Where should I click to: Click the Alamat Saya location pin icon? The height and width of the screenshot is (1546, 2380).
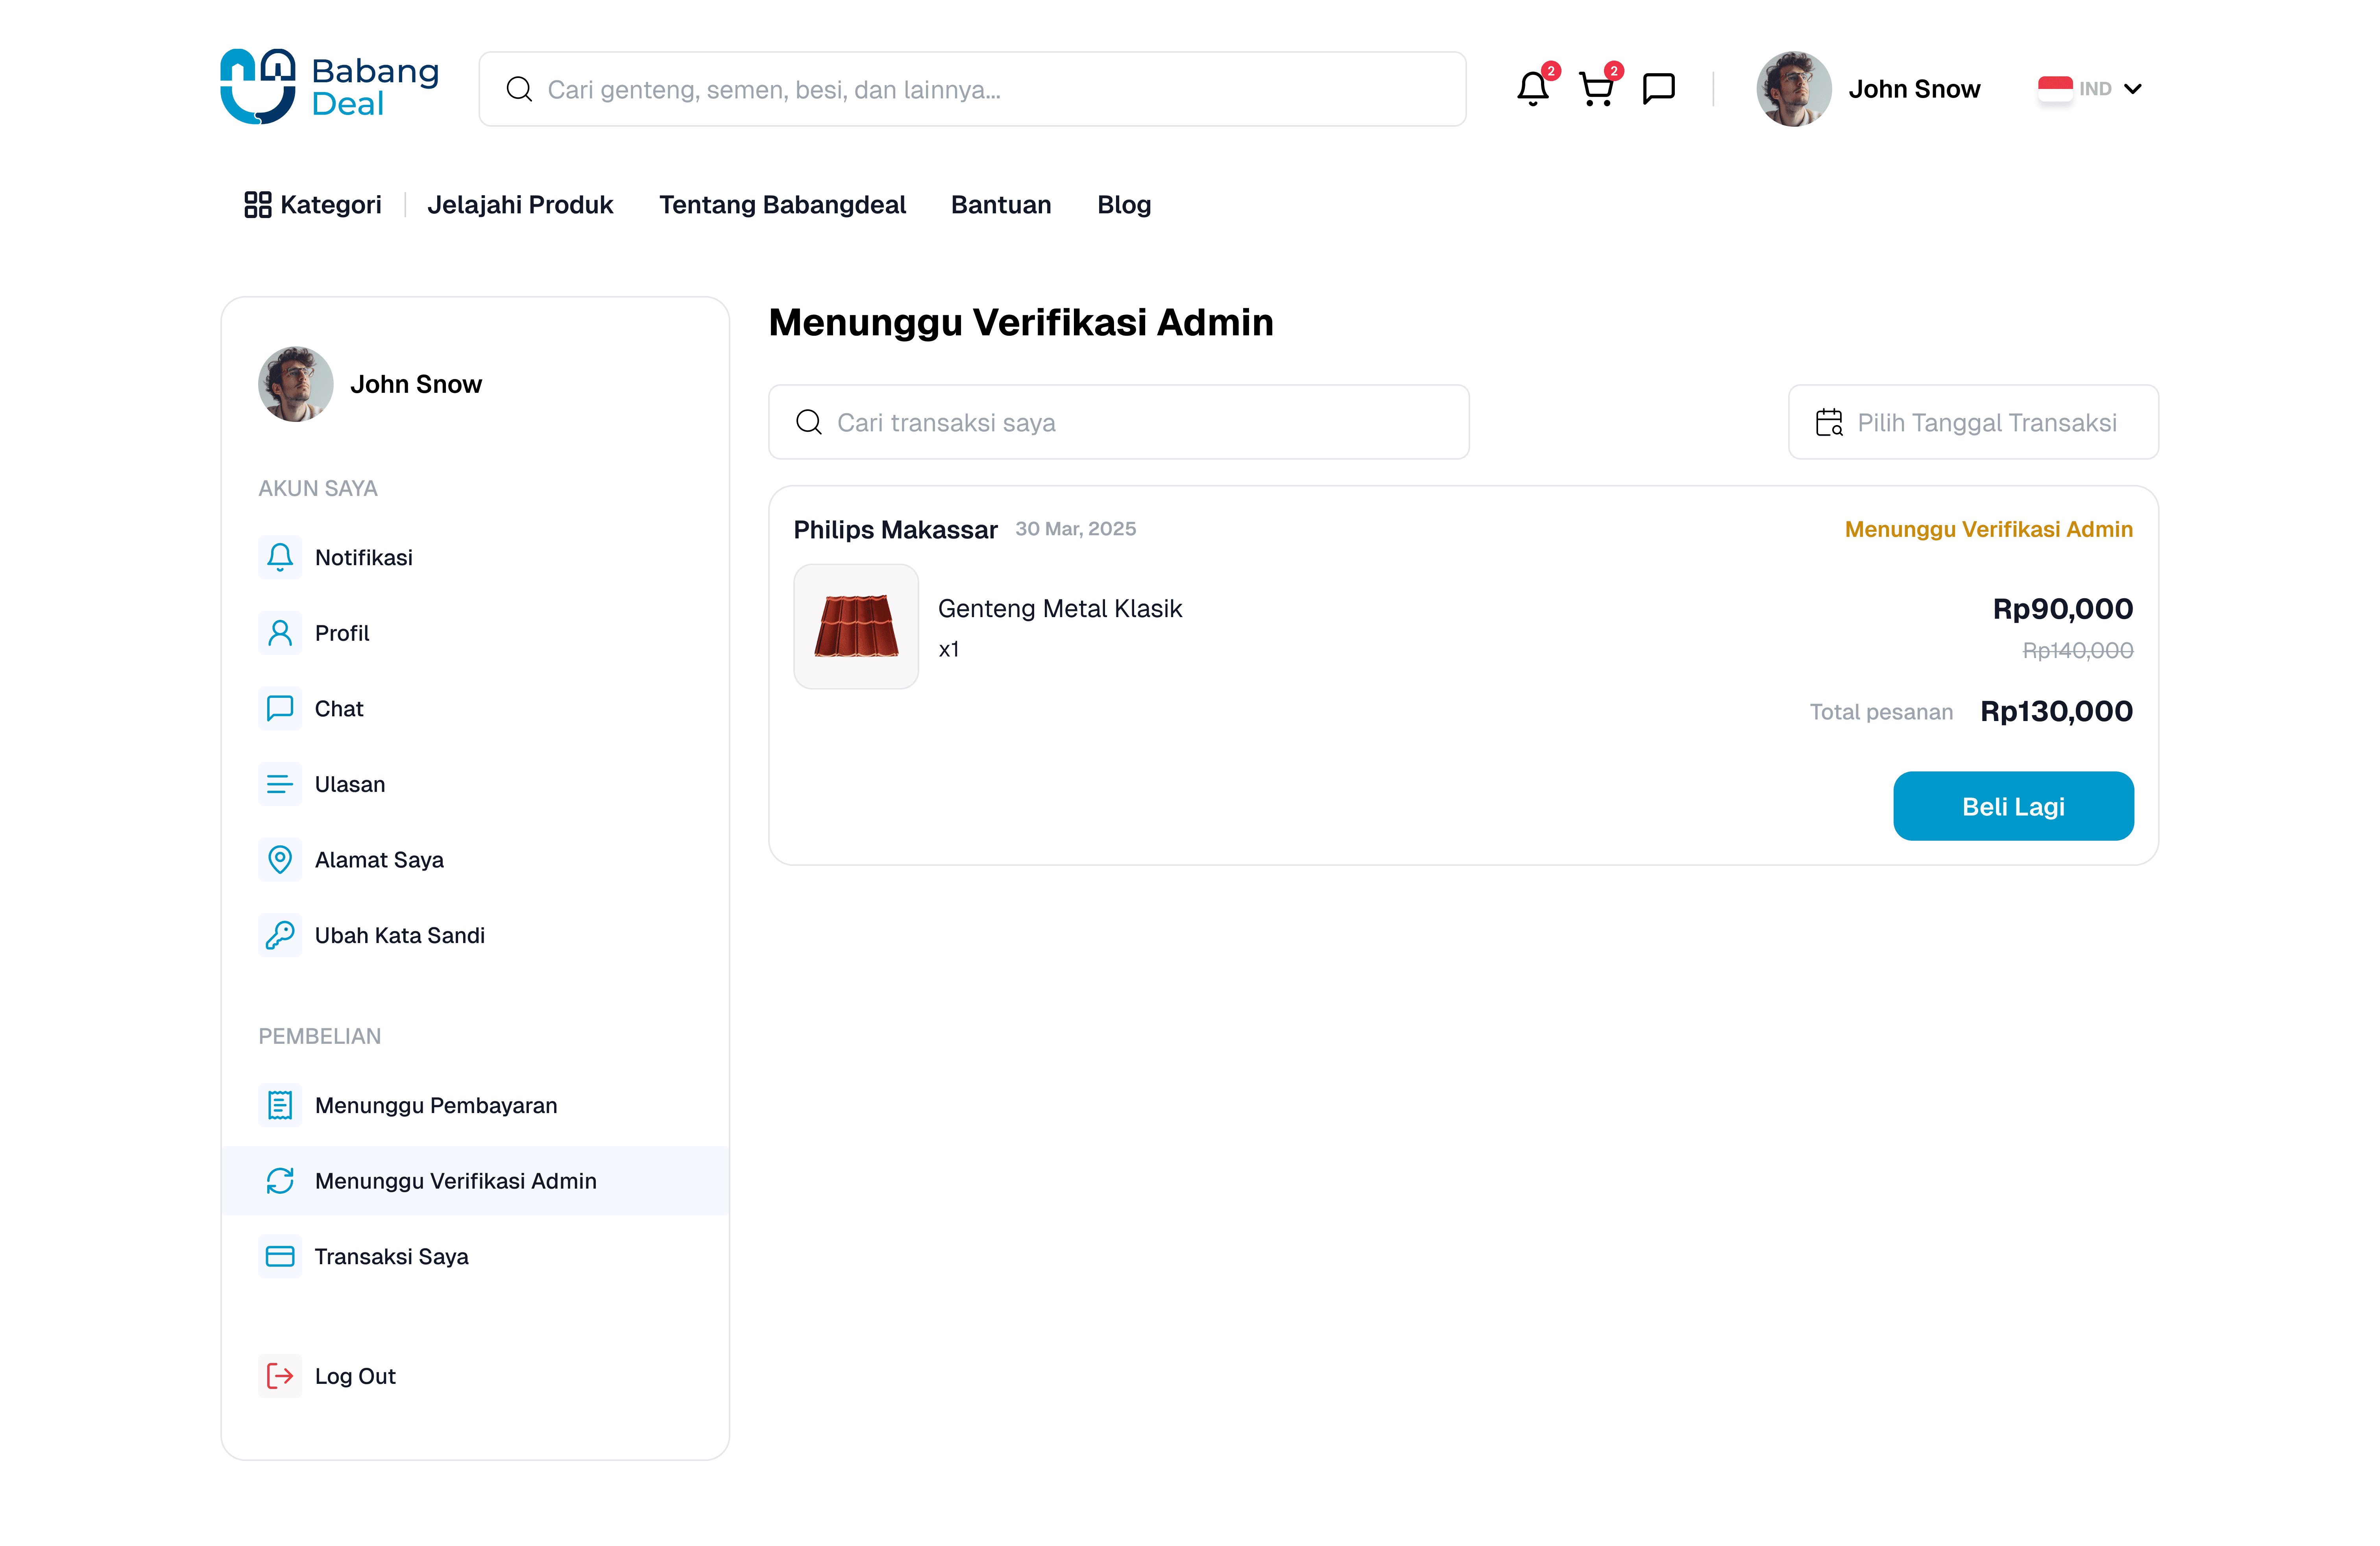click(x=280, y=860)
